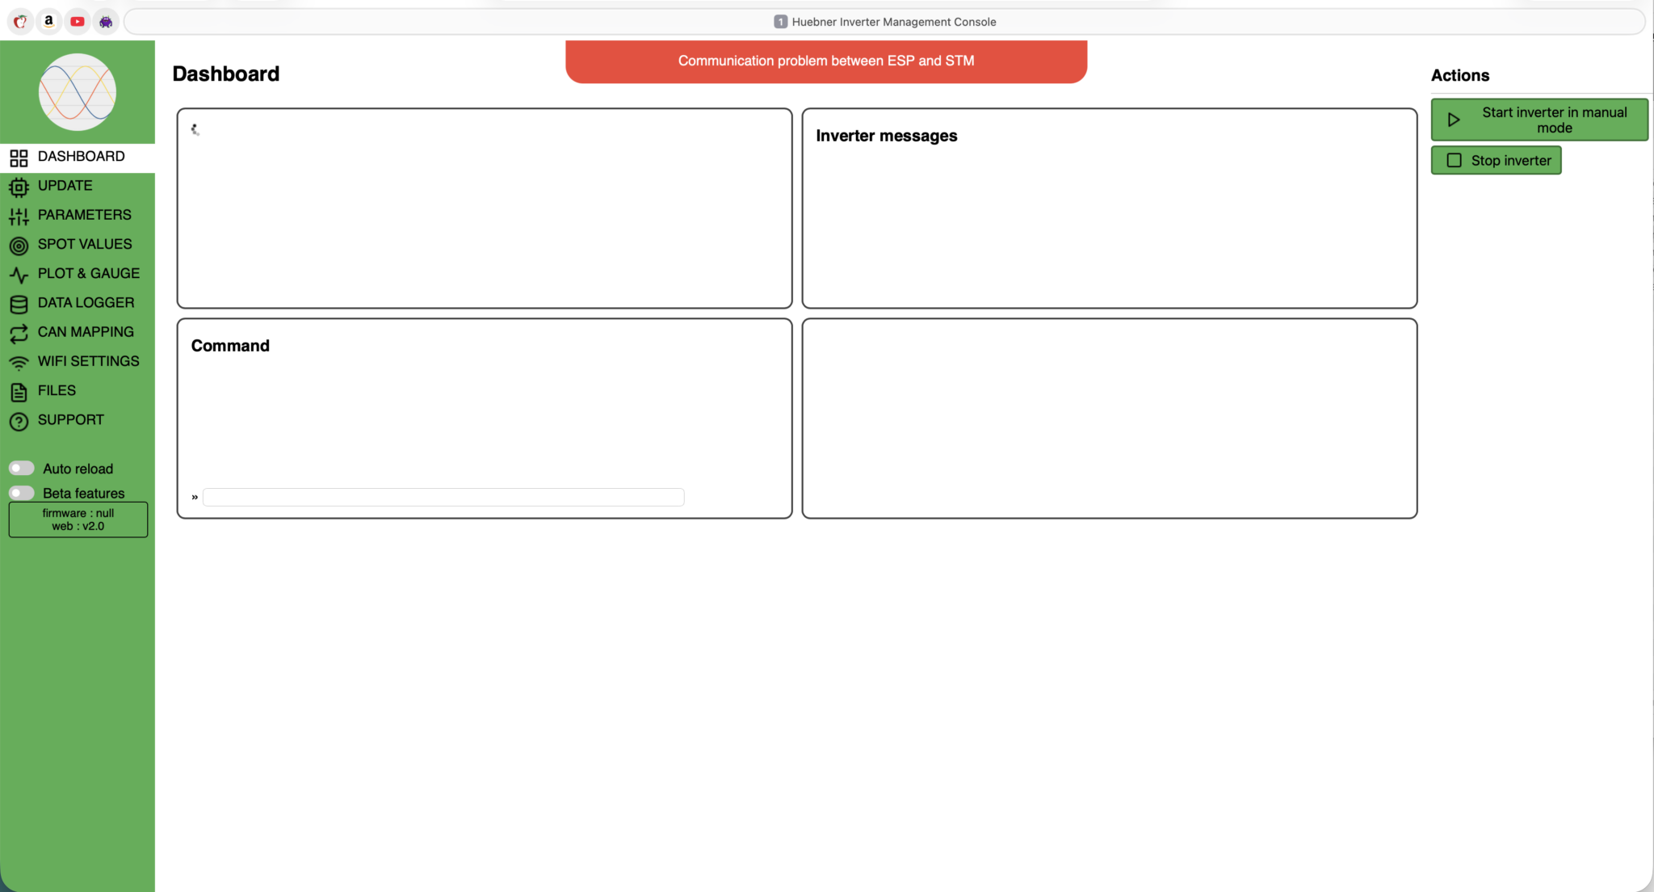Click the Support question mark icon
This screenshot has width=1654, height=892.
(x=19, y=421)
